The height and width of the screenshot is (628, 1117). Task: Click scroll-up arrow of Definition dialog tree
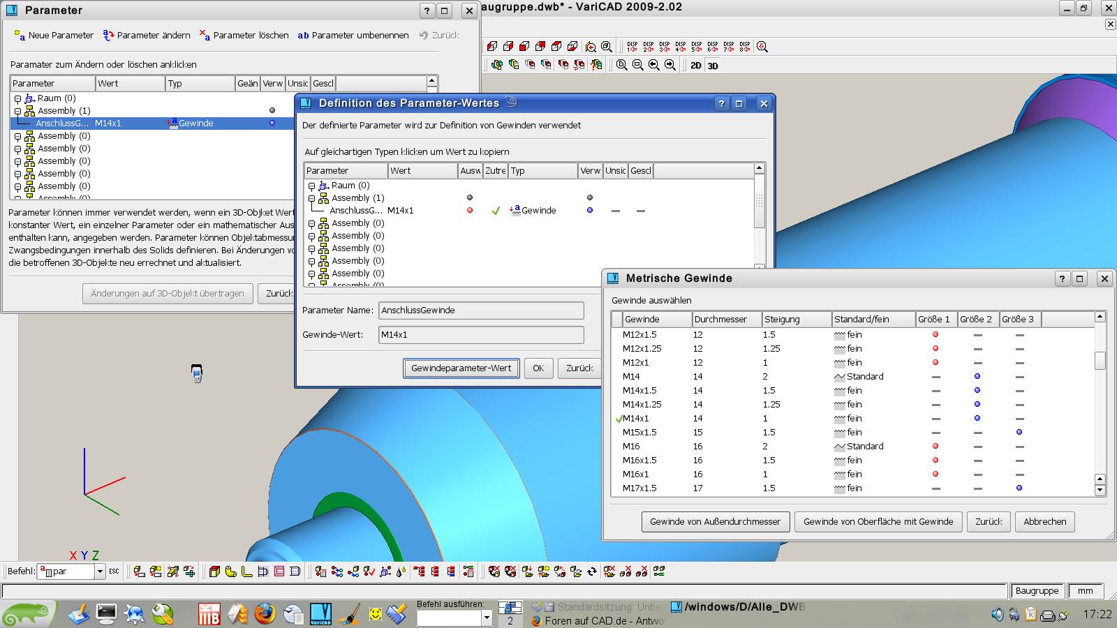point(760,168)
